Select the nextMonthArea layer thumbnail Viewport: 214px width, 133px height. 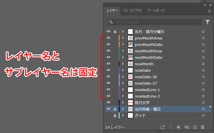130,51
